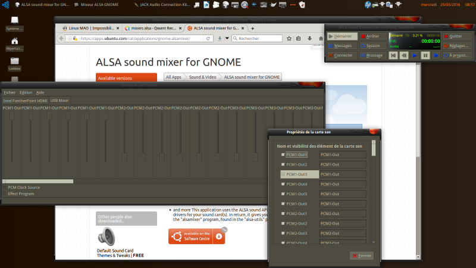Open the JACK Session manager
This screenshot has width=476, height=268.
click(372, 46)
